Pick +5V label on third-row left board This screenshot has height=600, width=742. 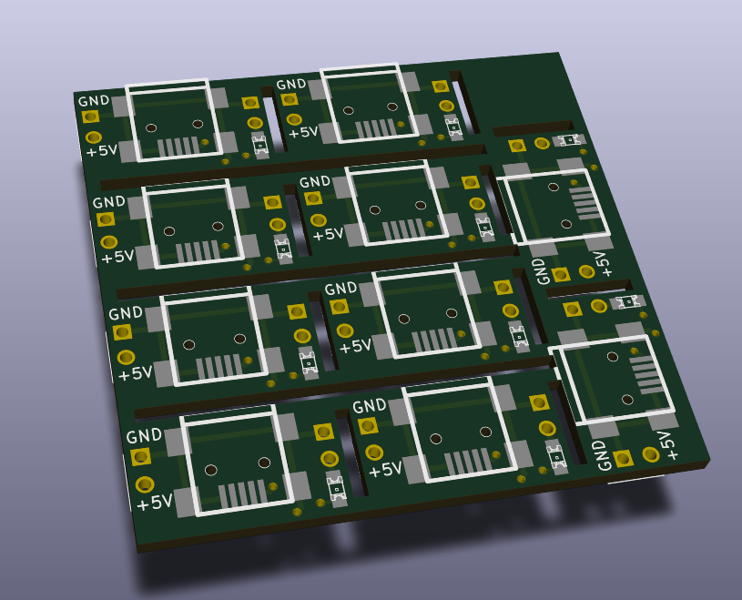click(x=136, y=373)
